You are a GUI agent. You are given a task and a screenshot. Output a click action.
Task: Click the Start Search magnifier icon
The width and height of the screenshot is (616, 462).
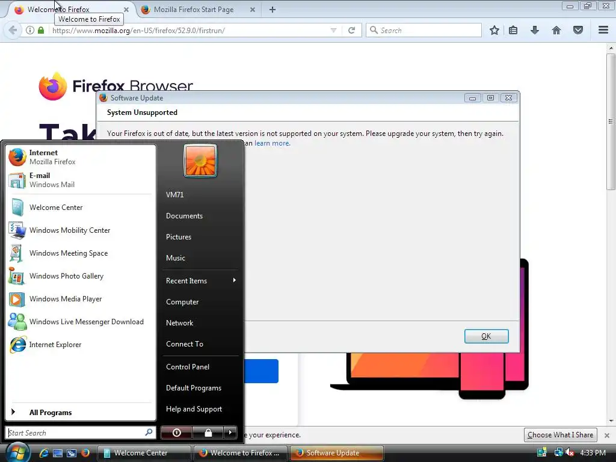(x=149, y=433)
